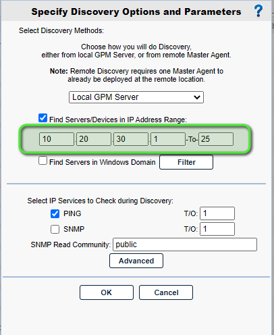Enable Find Servers in Windows Domain checkbox
The image size is (274, 335).
(x=43, y=161)
